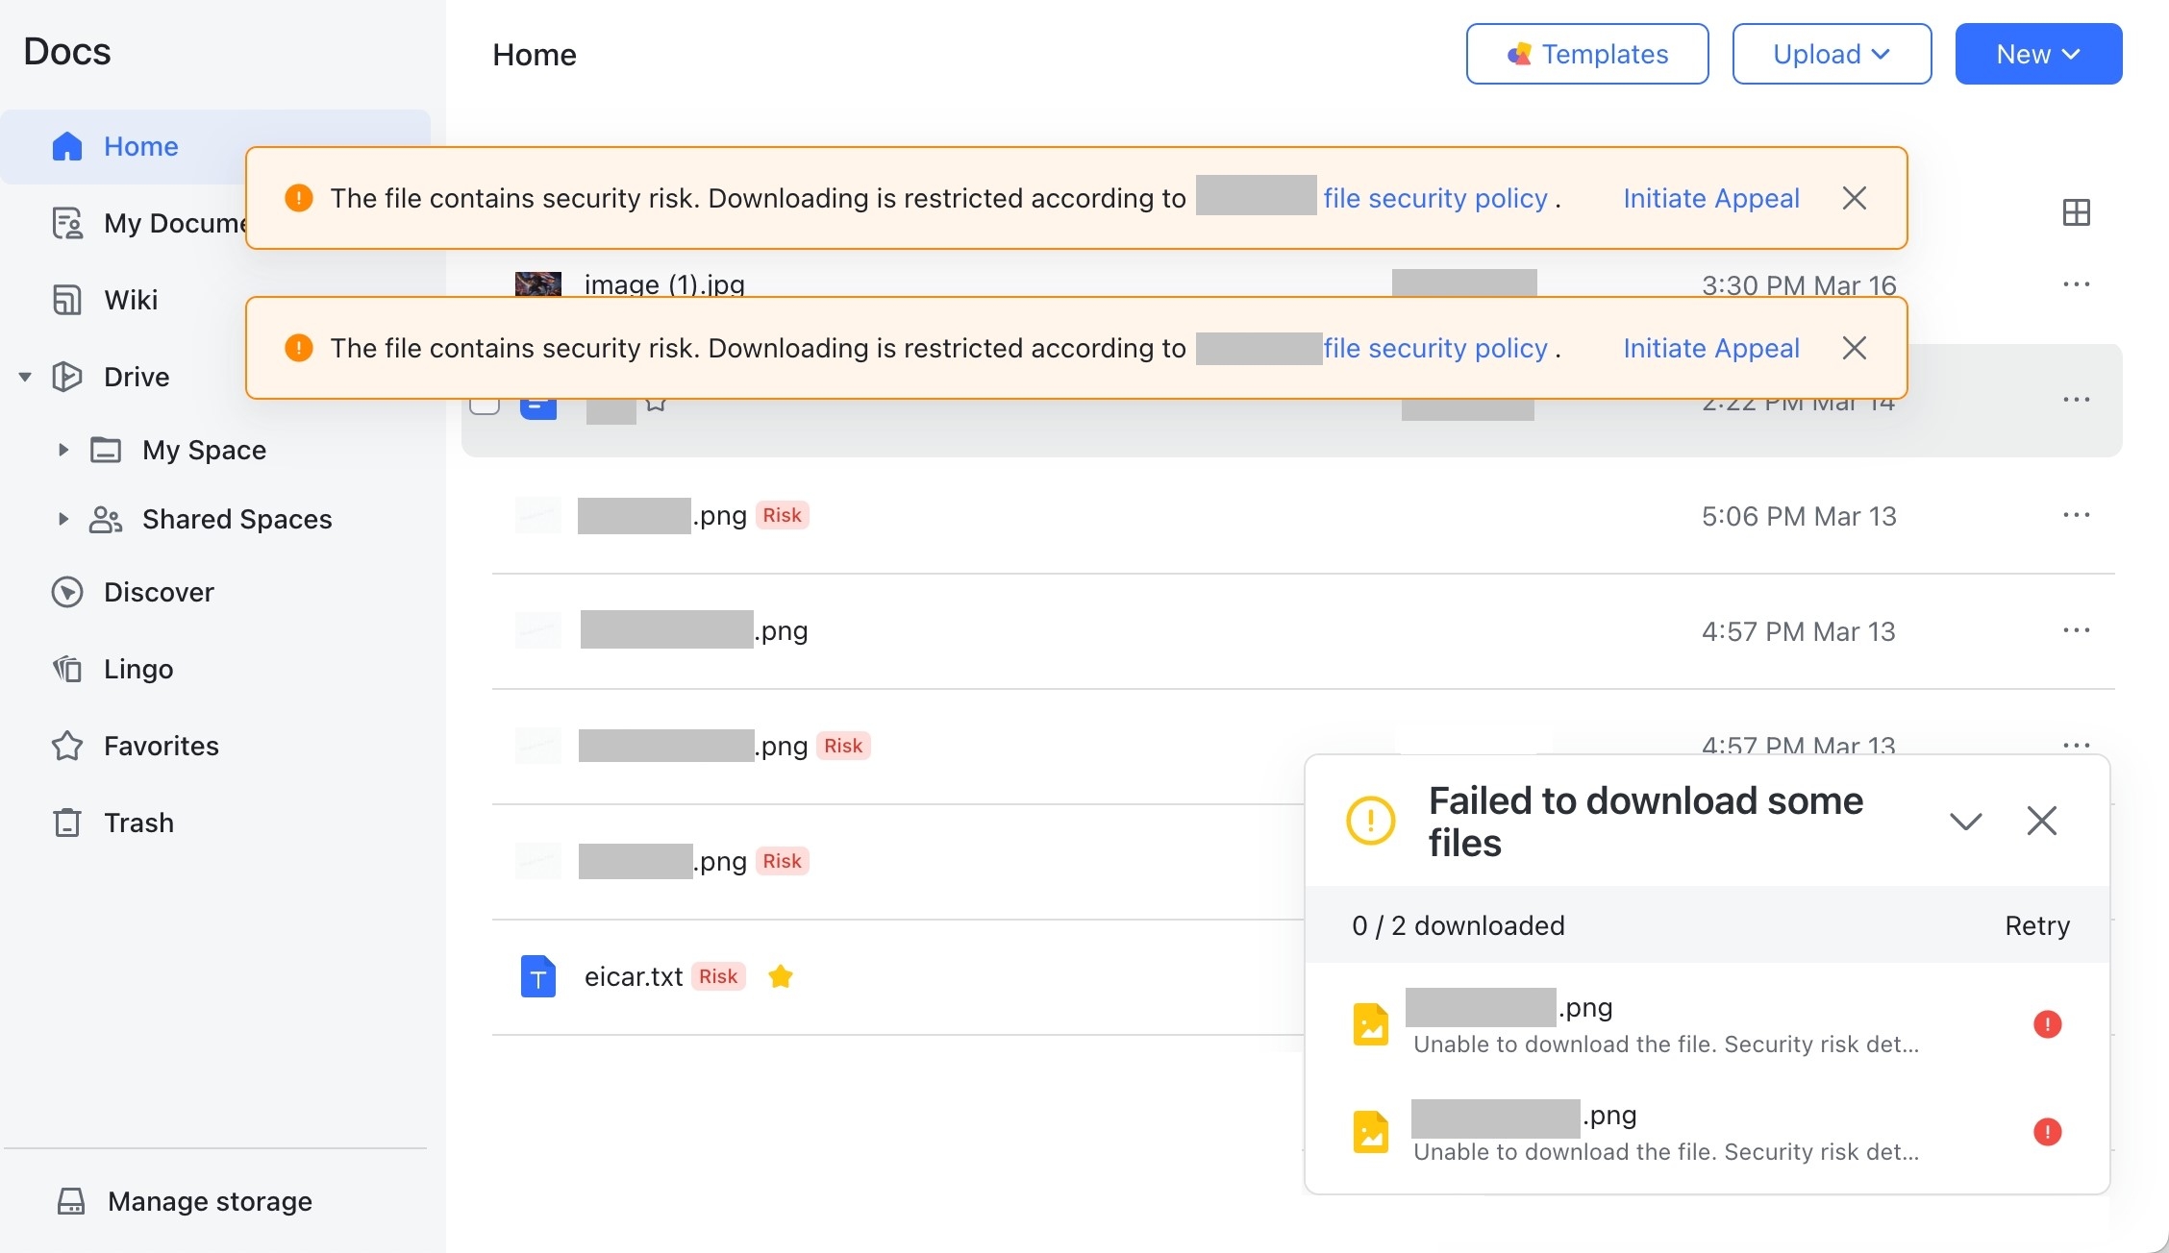Click 0 / 2 downloaded status text

pyautogui.click(x=1458, y=925)
